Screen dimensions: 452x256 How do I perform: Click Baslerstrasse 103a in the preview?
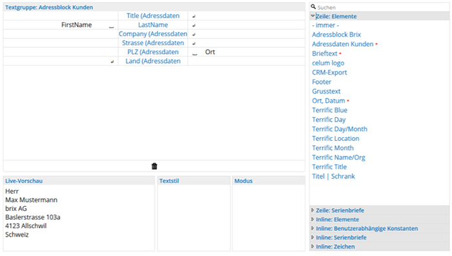[x=32, y=217]
